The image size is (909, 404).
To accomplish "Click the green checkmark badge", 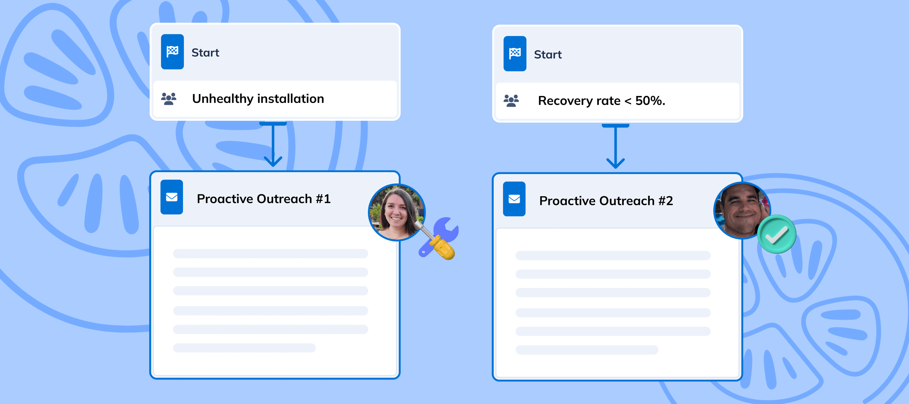I will (x=776, y=234).
